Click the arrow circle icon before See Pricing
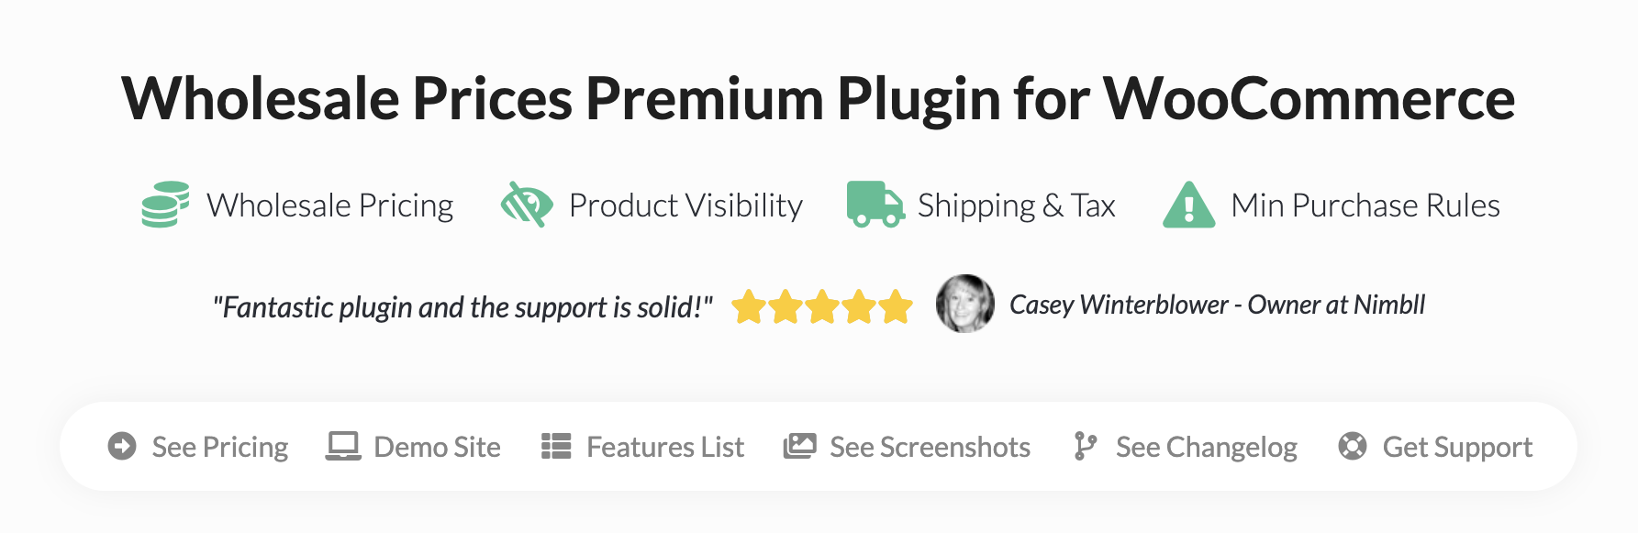This screenshot has height=533, width=1638. (122, 447)
